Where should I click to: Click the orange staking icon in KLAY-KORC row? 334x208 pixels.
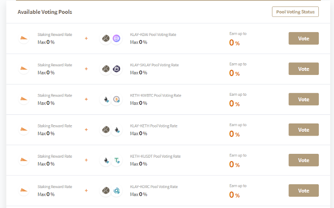(24, 191)
